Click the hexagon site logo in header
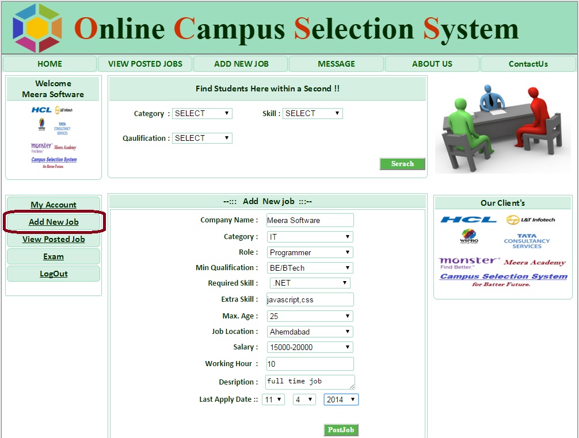 (x=37, y=28)
